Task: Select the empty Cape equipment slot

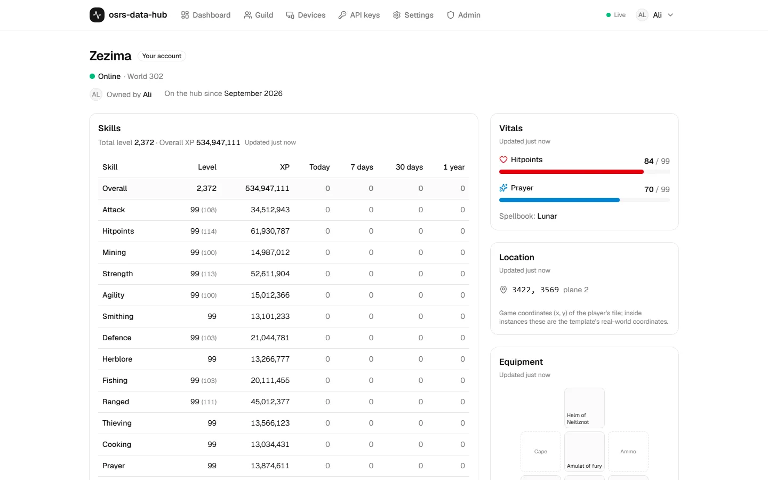Action: click(541, 452)
